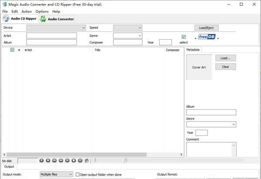Open the arrow right of freeDB
This screenshot has width=261, height=179.
(218, 38)
